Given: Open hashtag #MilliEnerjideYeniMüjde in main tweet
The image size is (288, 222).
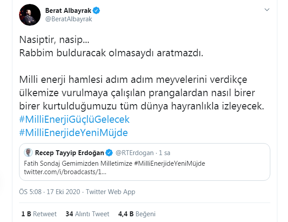Looking at the screenshot, I should (73, 132).
